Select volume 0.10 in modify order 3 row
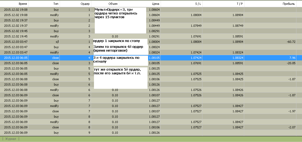302x142 pixels. (x=115, y=36)
